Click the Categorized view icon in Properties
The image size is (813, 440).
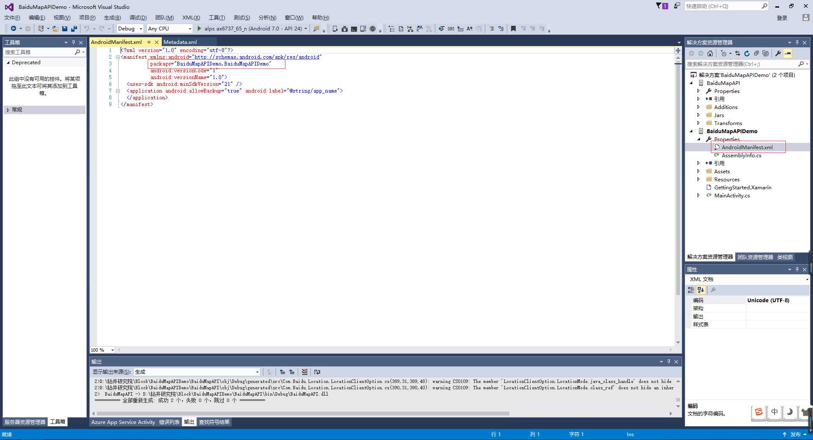[x=691, y=290]
